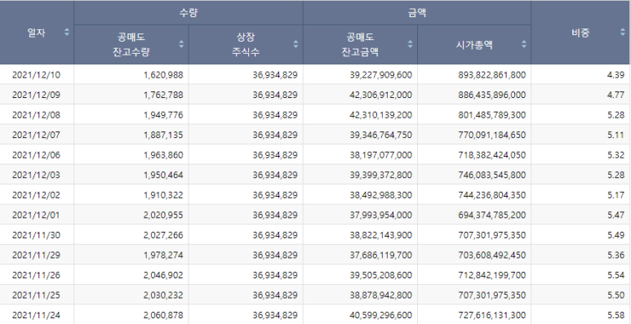This screenshot has width=631, height=324.
Task: Click ratio value 5.47
Action: tap(615, 215)
